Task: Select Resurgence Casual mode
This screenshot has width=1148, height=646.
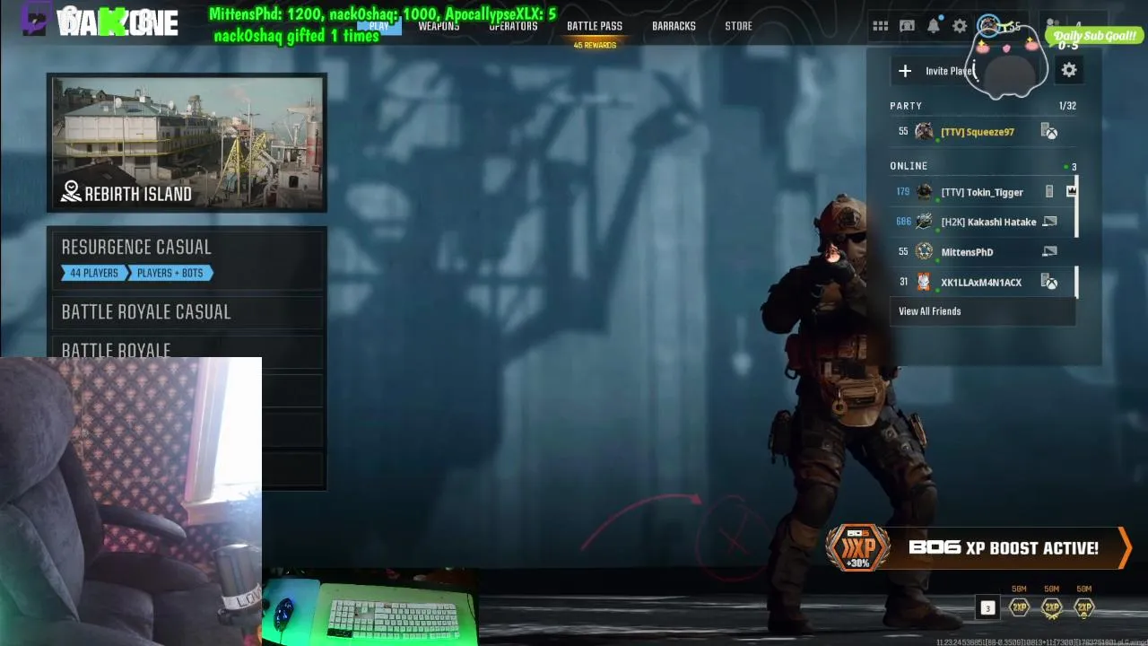Action: coord(187,258)
